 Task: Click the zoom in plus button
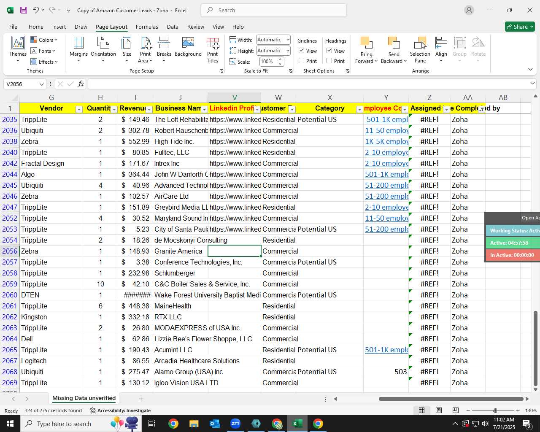tap(518, 410)
